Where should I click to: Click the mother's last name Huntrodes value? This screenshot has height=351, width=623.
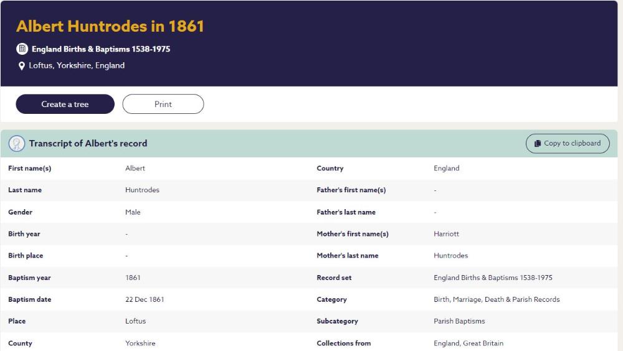pos(450,256)
